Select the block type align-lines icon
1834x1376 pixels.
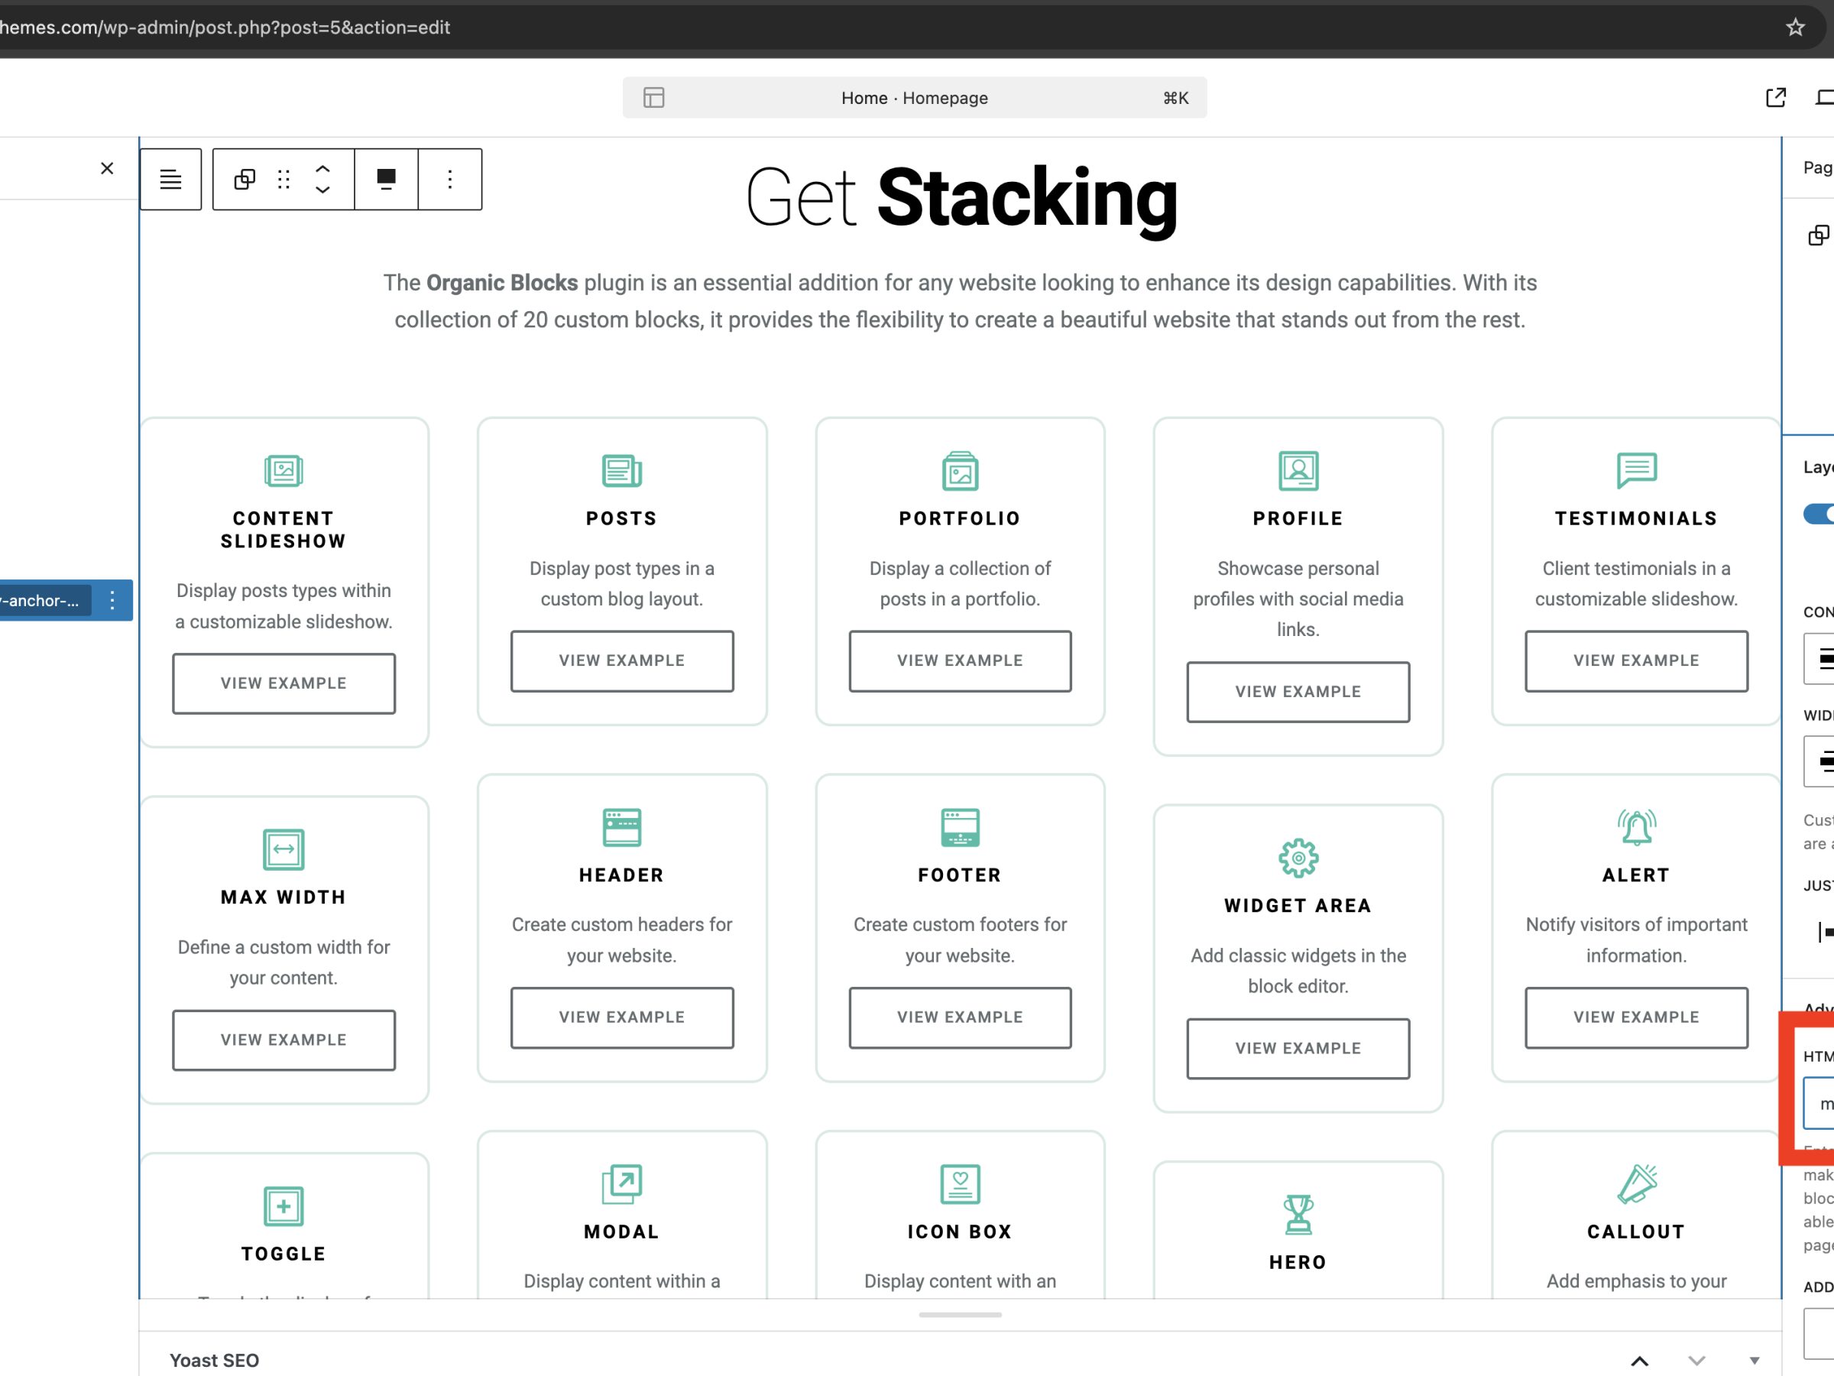click(x=171, y=179)
